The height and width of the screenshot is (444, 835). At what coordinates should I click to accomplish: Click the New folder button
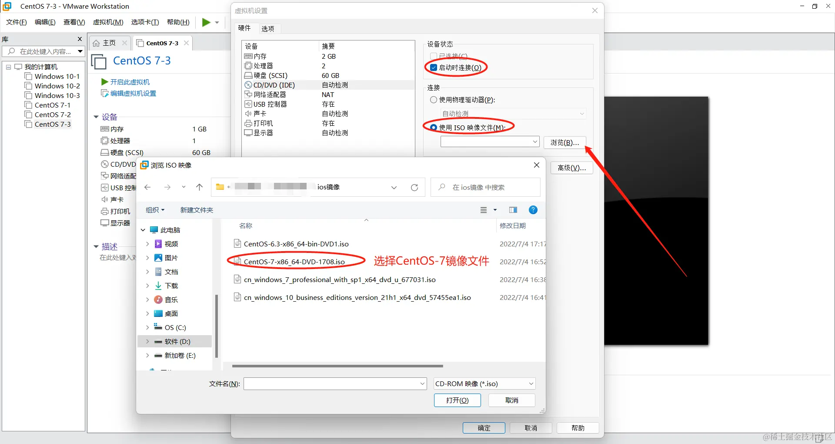[197, 210]
